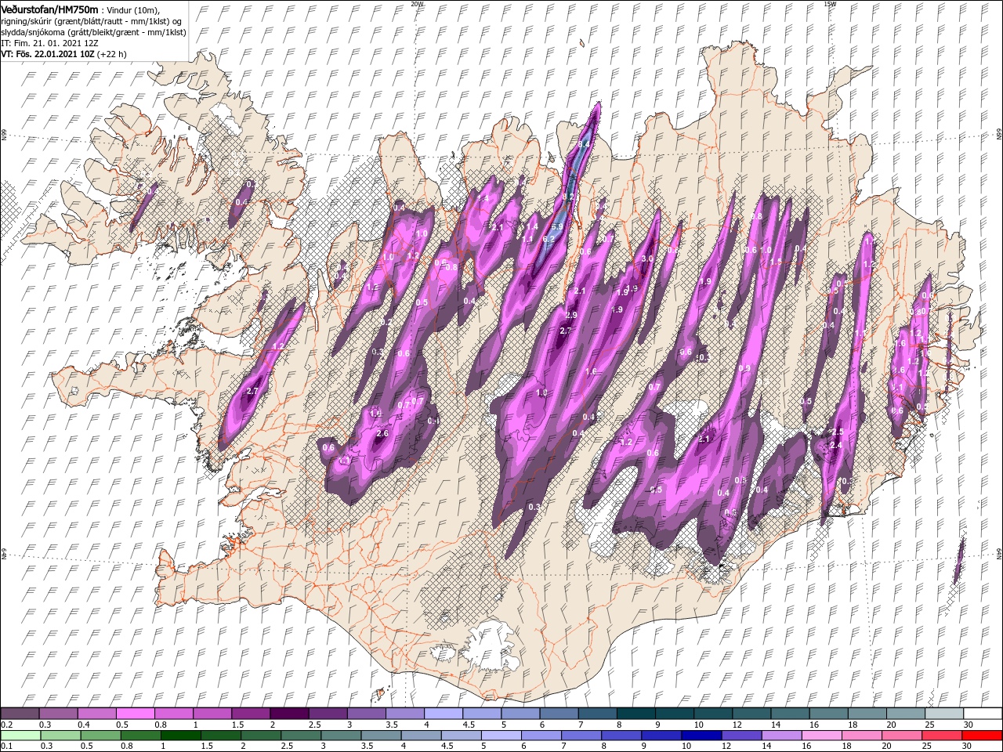Pick upper-row white swatch at 30

pos(983,713)
